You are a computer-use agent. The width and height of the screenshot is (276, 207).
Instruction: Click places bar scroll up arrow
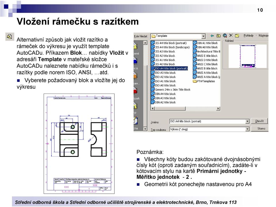145,43
